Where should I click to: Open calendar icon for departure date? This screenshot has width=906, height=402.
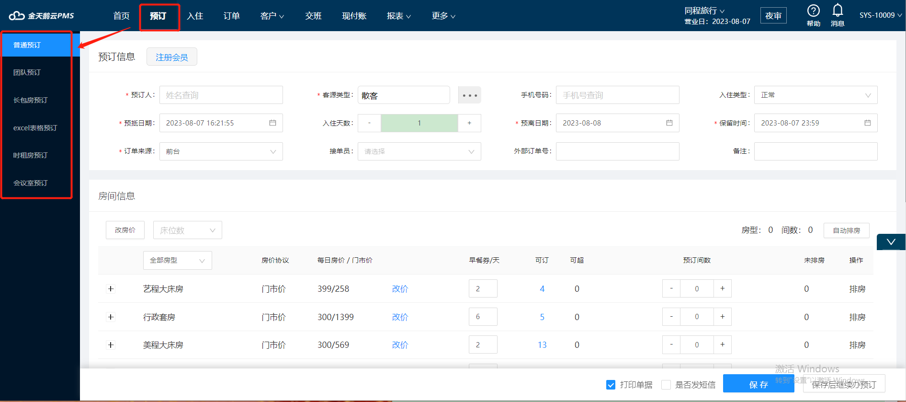(669, 123)
